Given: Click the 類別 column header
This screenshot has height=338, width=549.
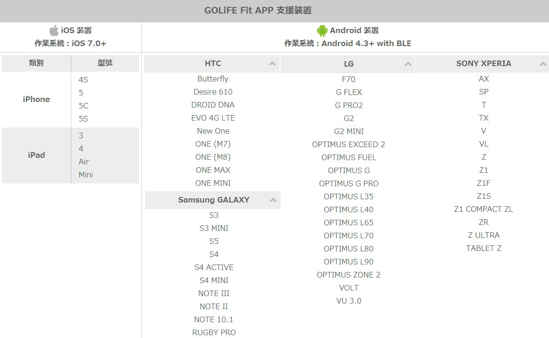Looking at the screenshot, I should [x=36, y=63].
